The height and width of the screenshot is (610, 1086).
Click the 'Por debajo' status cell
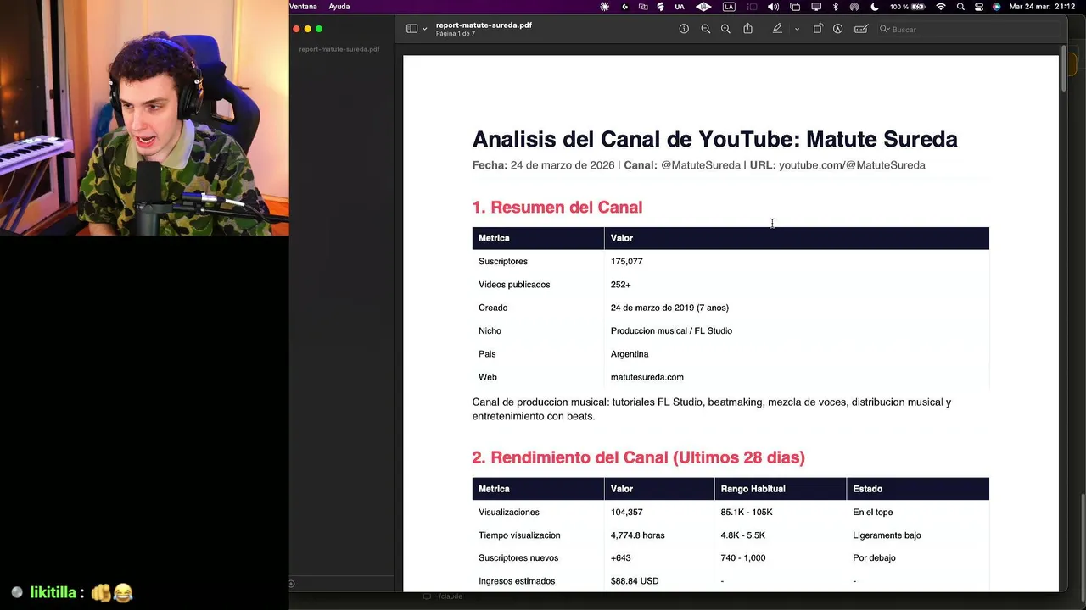(x=874, y=557)
